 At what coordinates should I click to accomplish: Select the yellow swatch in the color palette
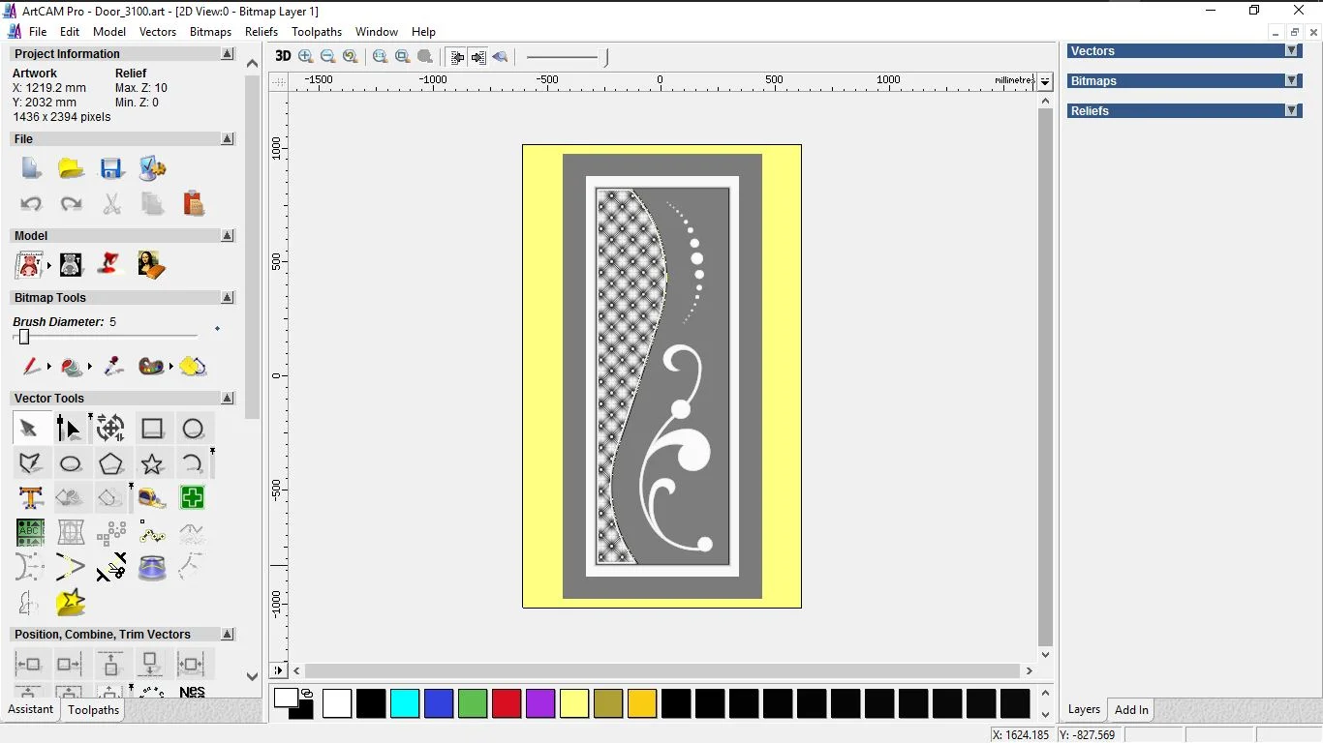574,704
